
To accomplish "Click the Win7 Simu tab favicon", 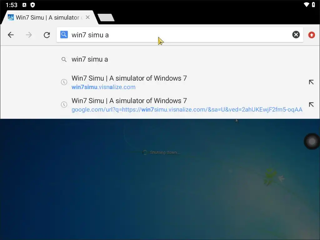I will [x=11, y=17].
